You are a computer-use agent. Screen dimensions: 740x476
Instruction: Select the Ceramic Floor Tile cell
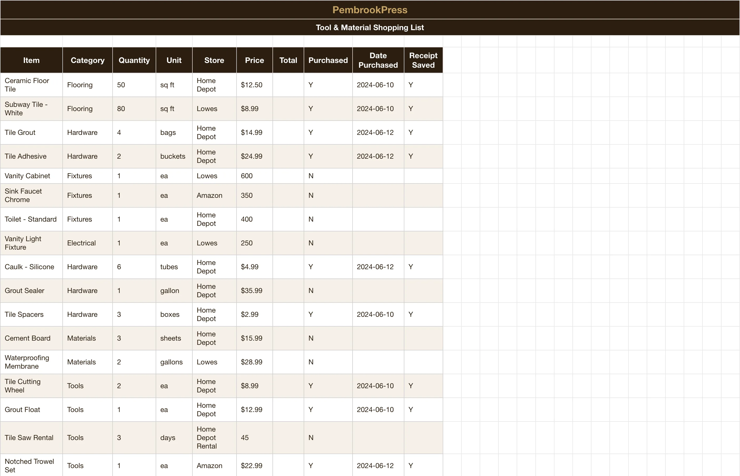[x=31, y=85]
